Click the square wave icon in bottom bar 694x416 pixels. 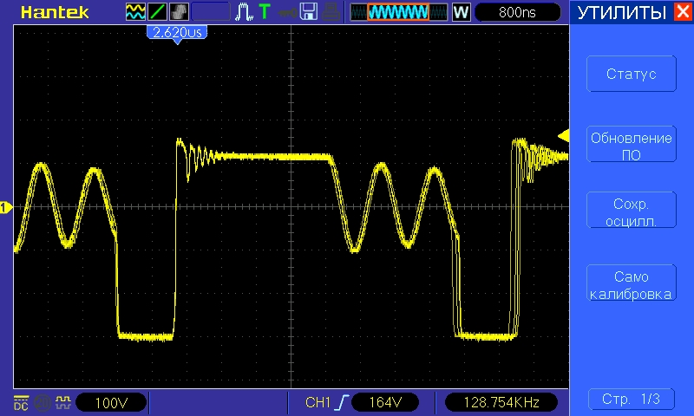point(62,402)
